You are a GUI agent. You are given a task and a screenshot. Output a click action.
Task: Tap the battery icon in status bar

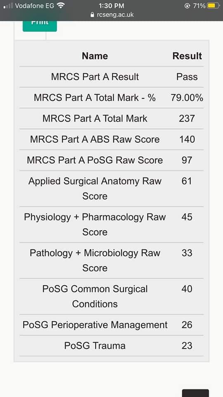214,5
